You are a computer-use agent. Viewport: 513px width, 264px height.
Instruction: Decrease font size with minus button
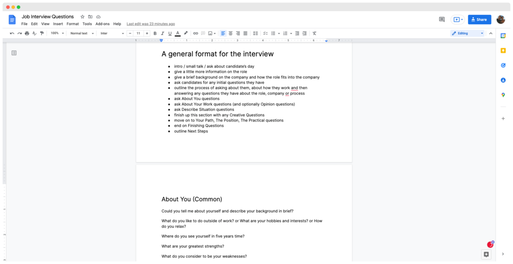pyautogui.click(x=130, y=33)
